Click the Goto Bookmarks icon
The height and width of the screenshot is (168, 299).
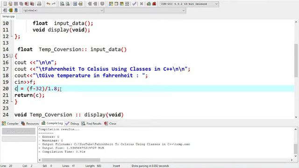point(16,10)
